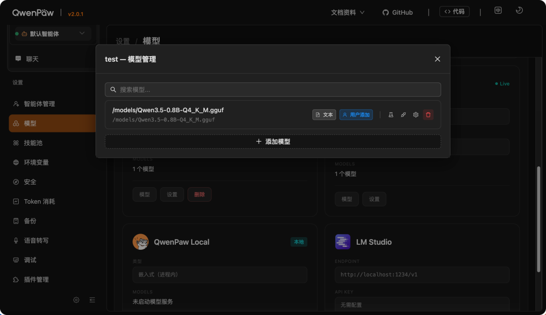Screen dimensions: 546x315
Task: Click the v2.0.1 version label
Action: click(75, 14)
